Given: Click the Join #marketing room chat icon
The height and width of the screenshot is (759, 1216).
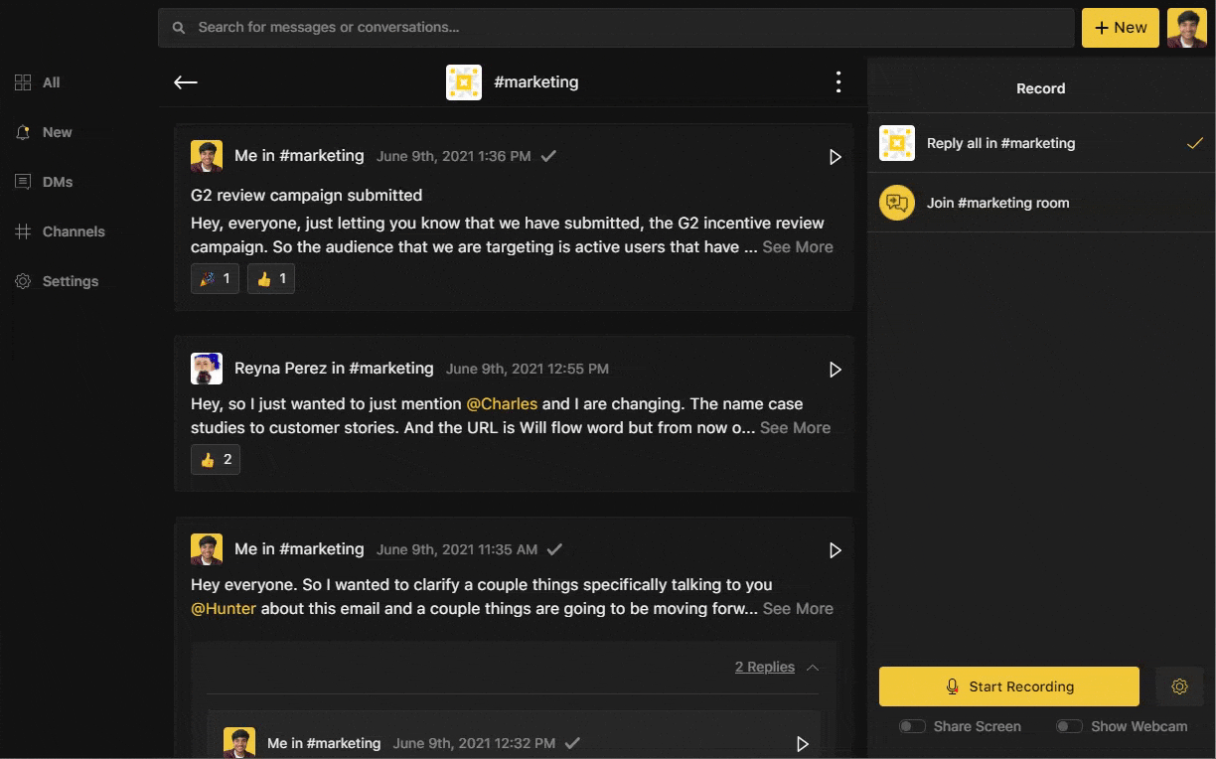Looking at the screenshot, I should pyautogui.click(x=897, y=203).
